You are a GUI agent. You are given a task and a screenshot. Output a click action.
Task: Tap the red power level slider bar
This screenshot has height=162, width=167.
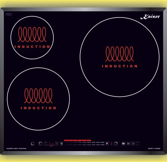point(78,140)
